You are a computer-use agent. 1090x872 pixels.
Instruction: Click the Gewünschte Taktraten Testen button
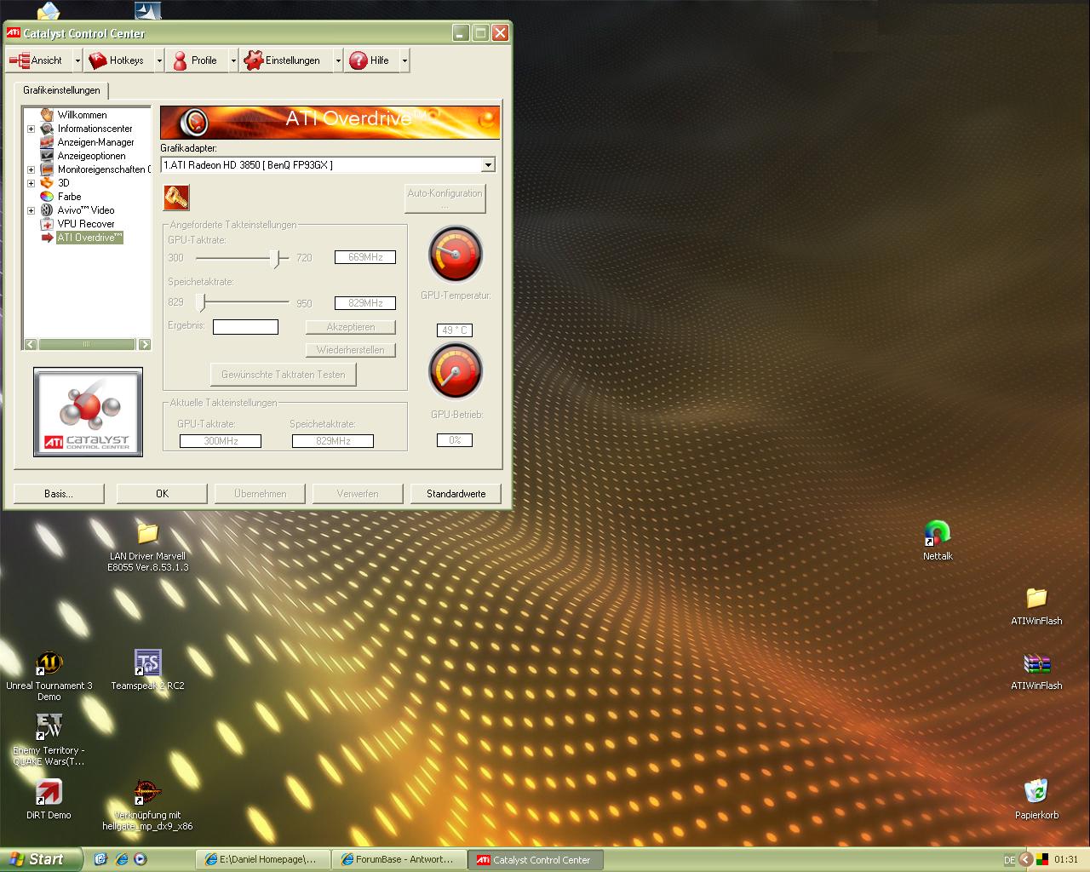coord(284,375)
